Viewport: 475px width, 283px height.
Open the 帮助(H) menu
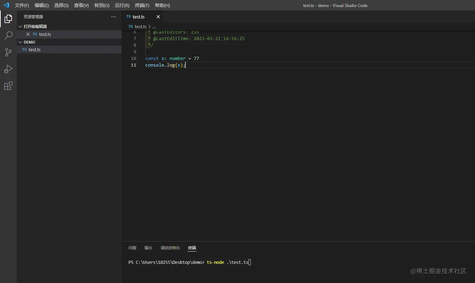click(162, 5)
